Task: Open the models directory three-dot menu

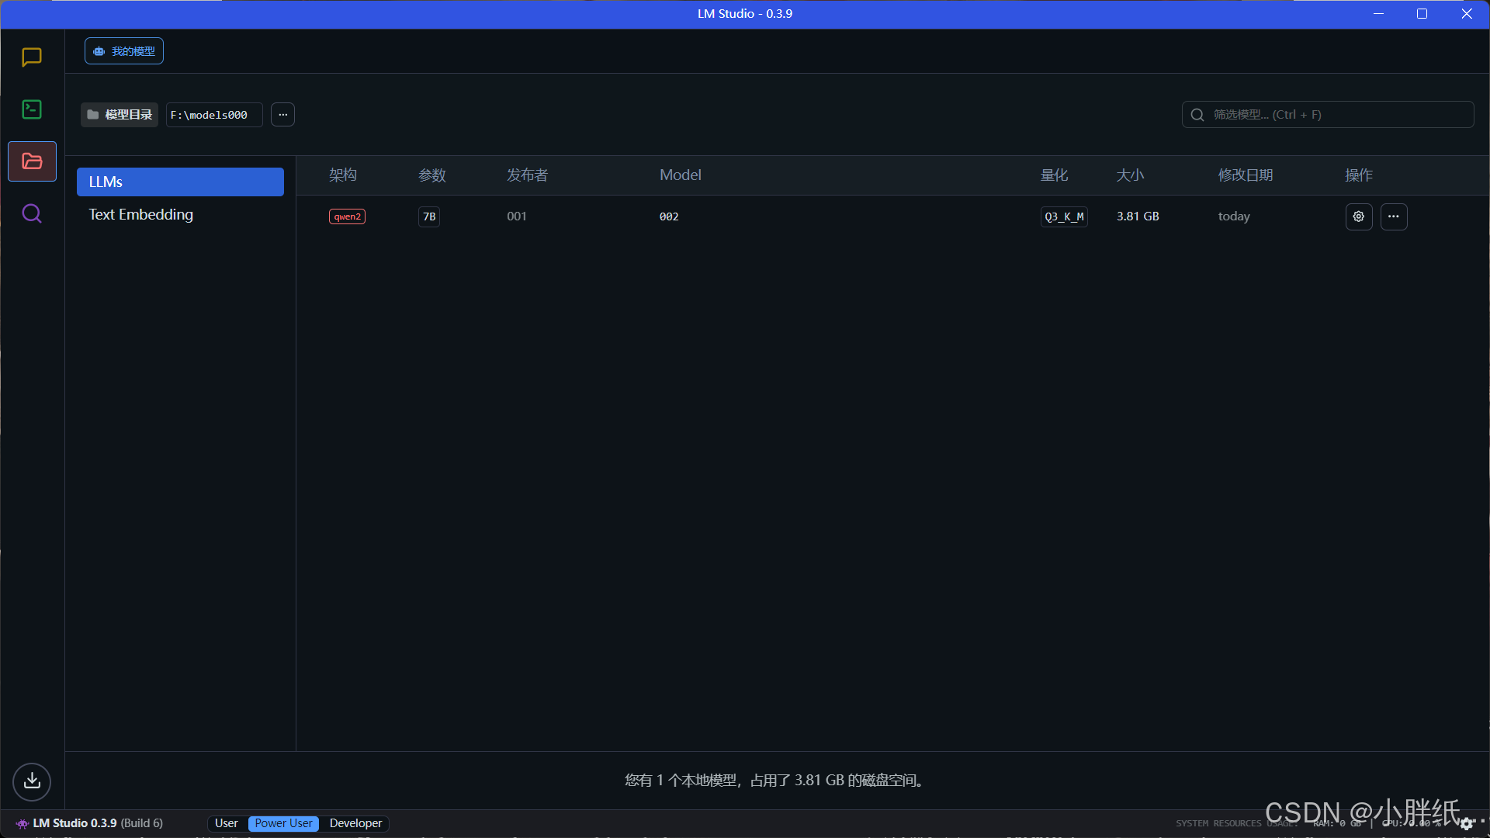Action: click(x=282, y=115)
